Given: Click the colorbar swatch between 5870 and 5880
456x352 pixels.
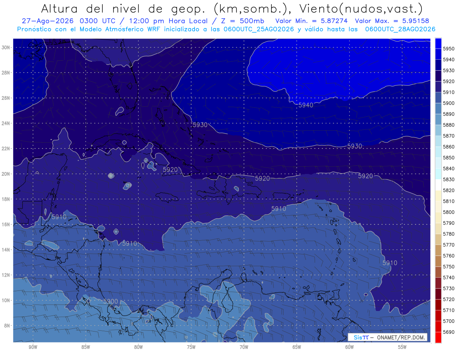Looking at the screenshot, I should click(438, 130).
